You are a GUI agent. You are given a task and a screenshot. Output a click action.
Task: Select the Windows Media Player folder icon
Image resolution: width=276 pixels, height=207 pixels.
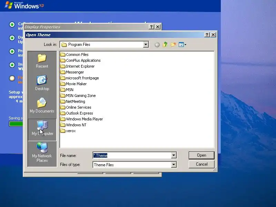pos(63,119)
